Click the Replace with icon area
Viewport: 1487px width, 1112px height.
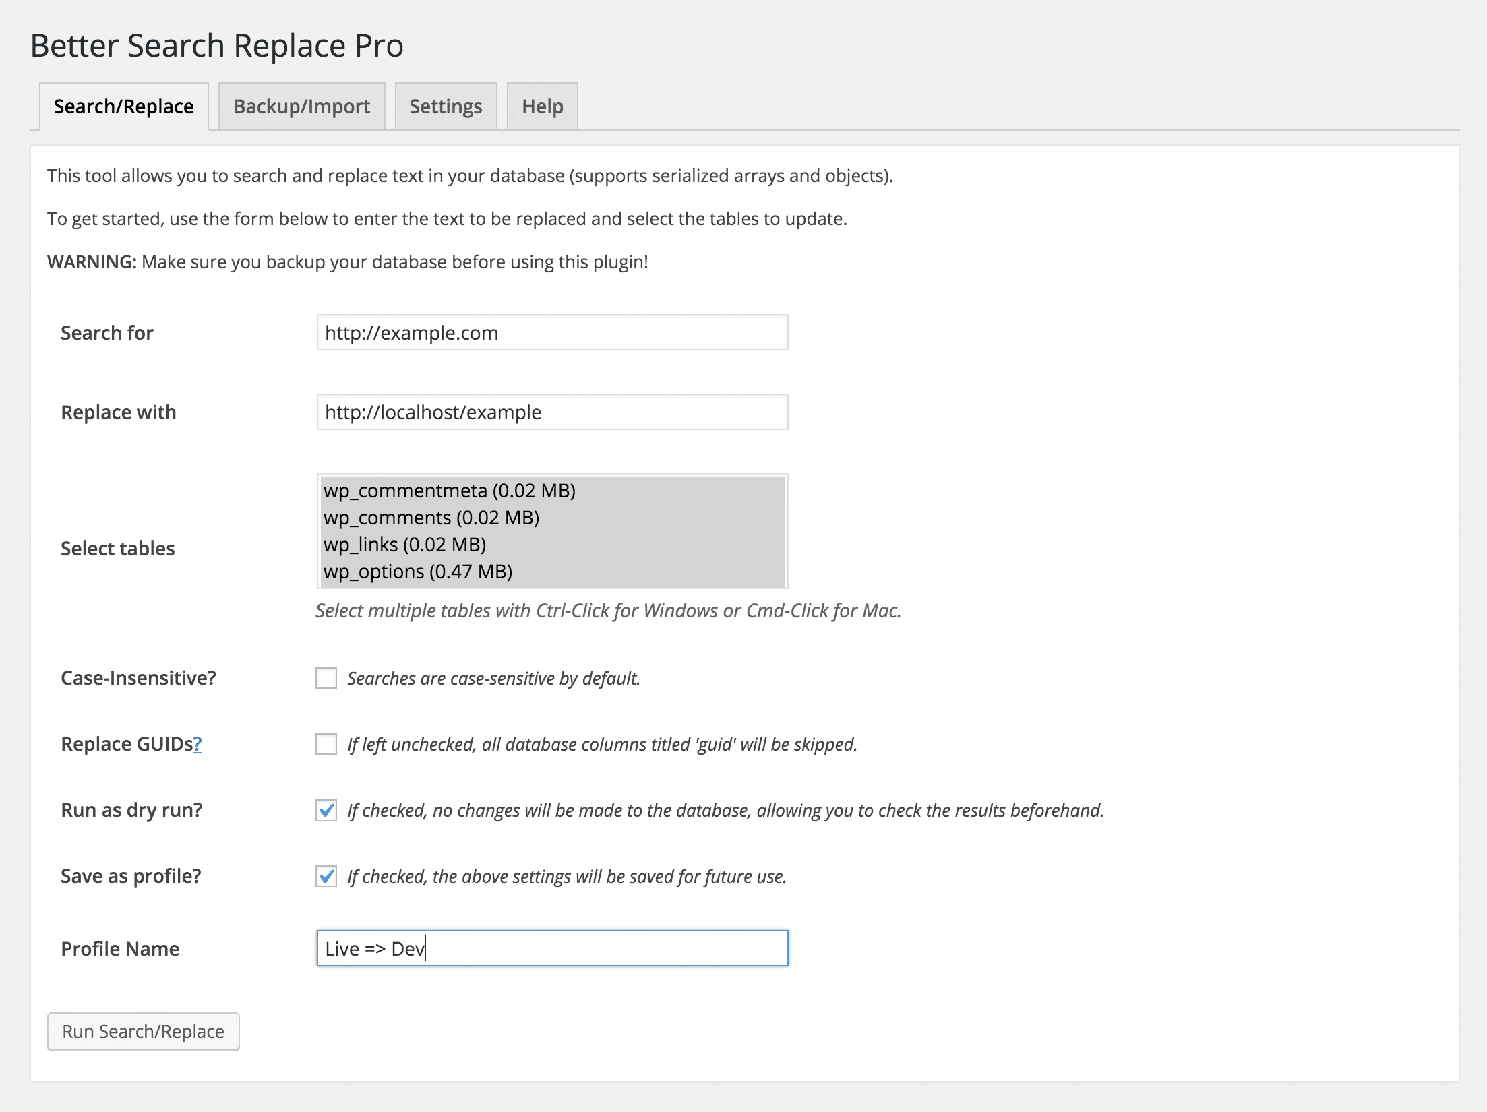[550, 412]
